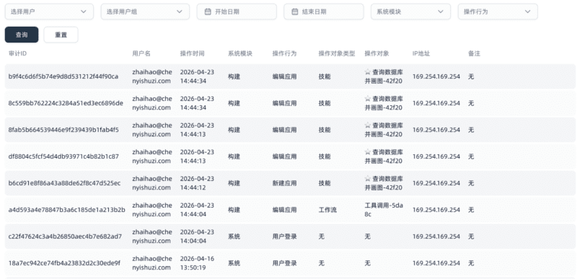Click star icon in the b6cd91e8 row
This screenshot has height=279, width=577.
(368, 179)
